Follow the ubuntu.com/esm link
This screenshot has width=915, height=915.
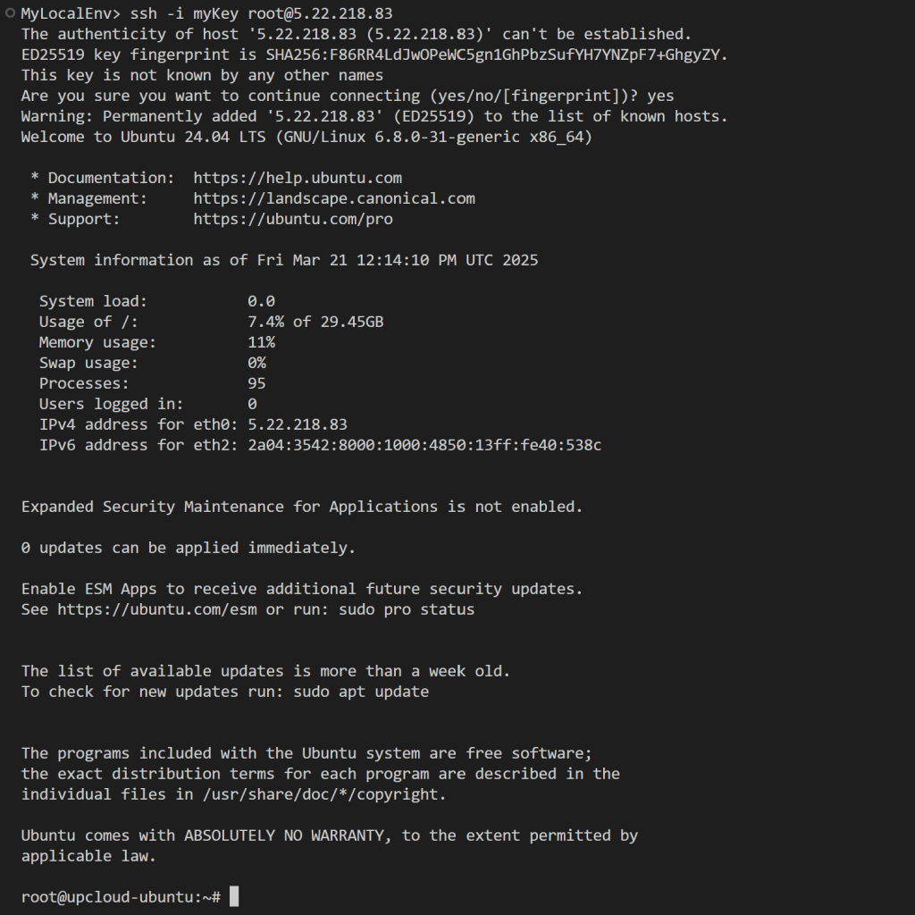click(x=157, y=609)
